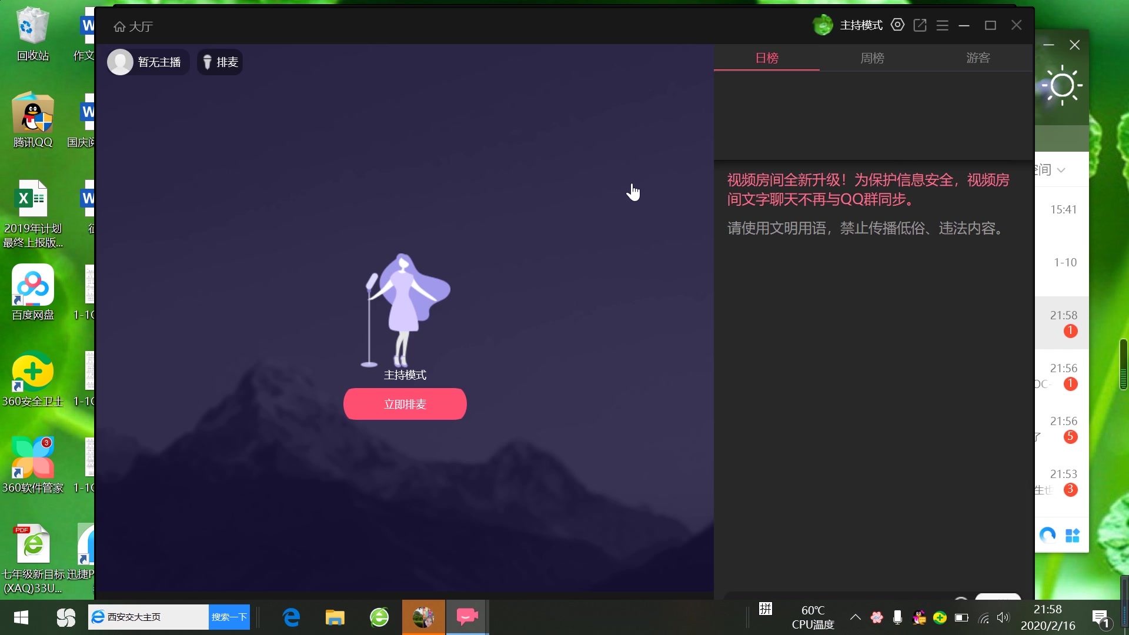Switch to the 游客 tab
1129x635 pixels.
click(x=978, y=58)
